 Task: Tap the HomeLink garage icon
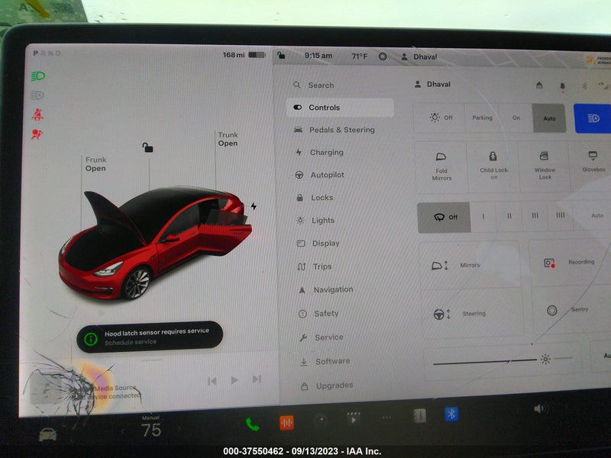coord(539,85)
